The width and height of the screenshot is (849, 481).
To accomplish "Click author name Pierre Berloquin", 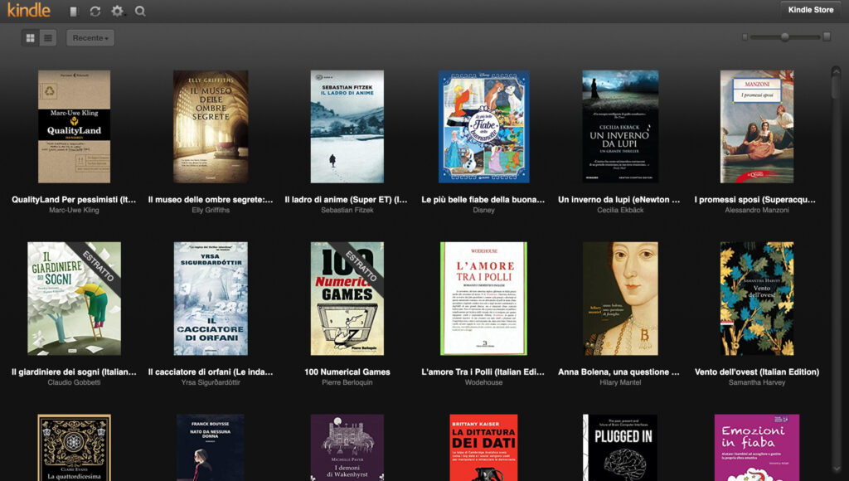I will tap(347, 382).
